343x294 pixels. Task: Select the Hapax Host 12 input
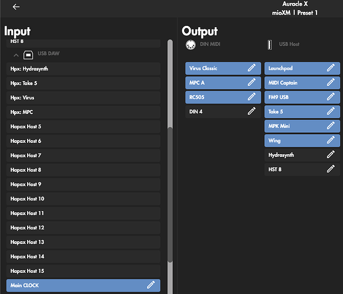[x=84, y=228]
